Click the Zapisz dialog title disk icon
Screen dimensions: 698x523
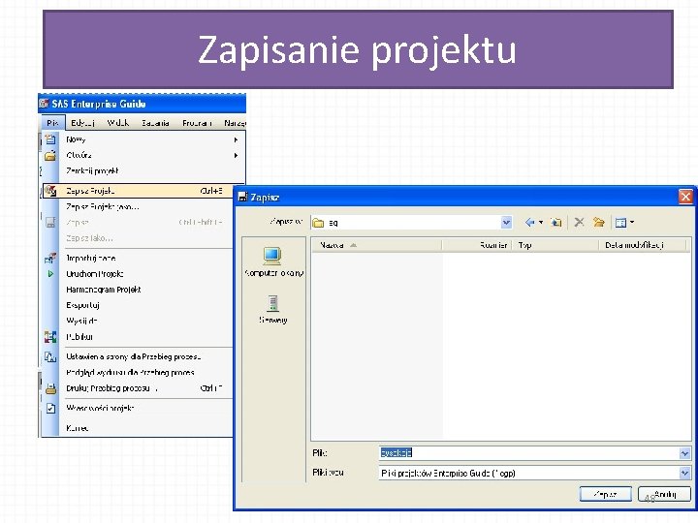click(x=242, y=197)
